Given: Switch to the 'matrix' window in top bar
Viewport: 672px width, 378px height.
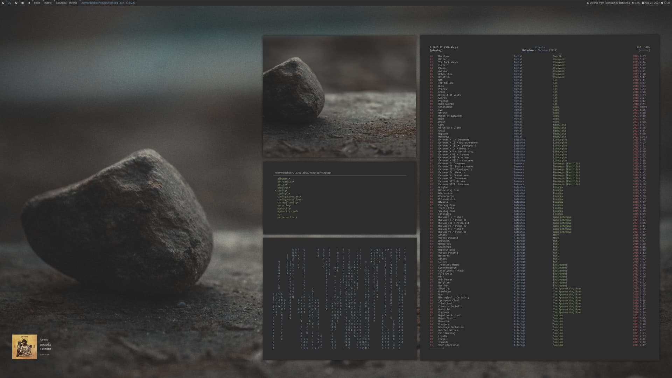Looking at the screenshot, I should coord(48,3).
